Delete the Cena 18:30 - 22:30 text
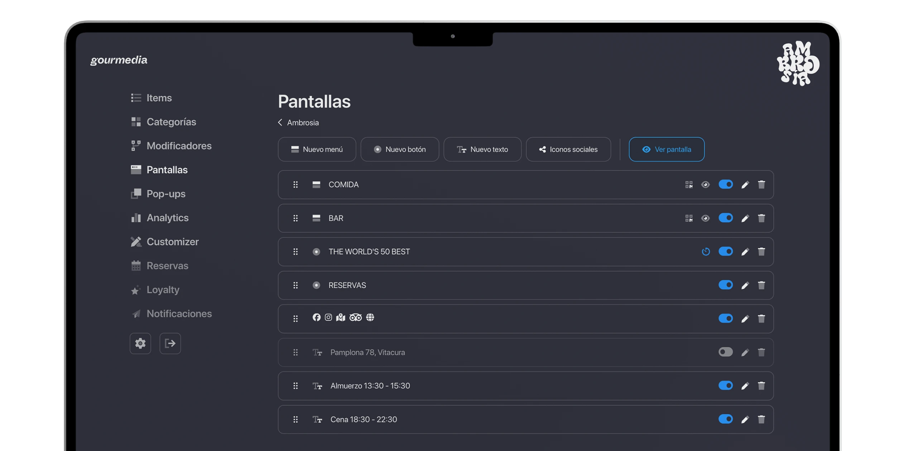Viewport: 904px width, 451px height. pyautogui.click(x=761, y=420)
